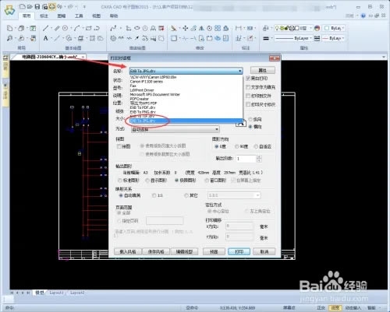Switch to the 图幅 ribbon tab
The image size is (390, 312).
pyautogui.click(x=62, y=16)
